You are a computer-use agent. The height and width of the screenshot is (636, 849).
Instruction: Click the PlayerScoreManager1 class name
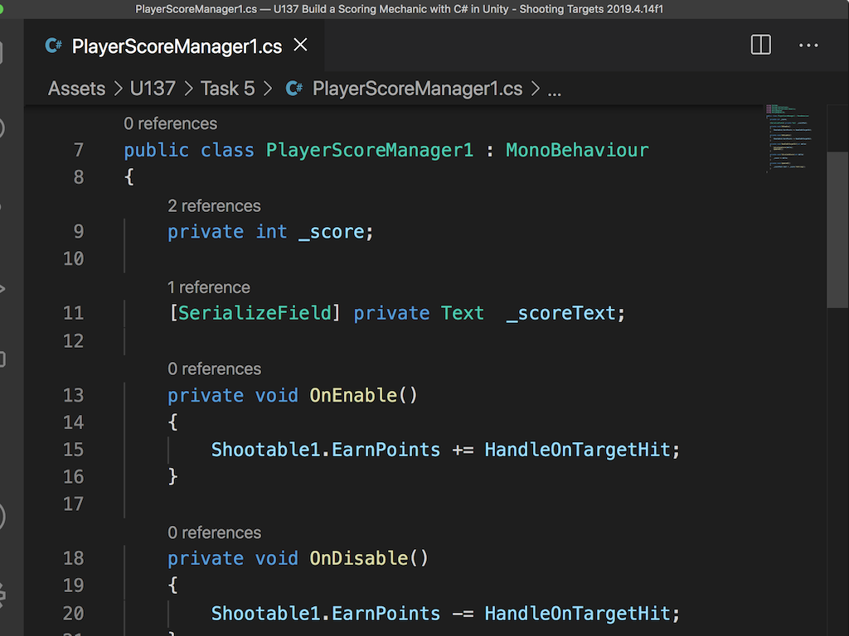coord(369,150)
